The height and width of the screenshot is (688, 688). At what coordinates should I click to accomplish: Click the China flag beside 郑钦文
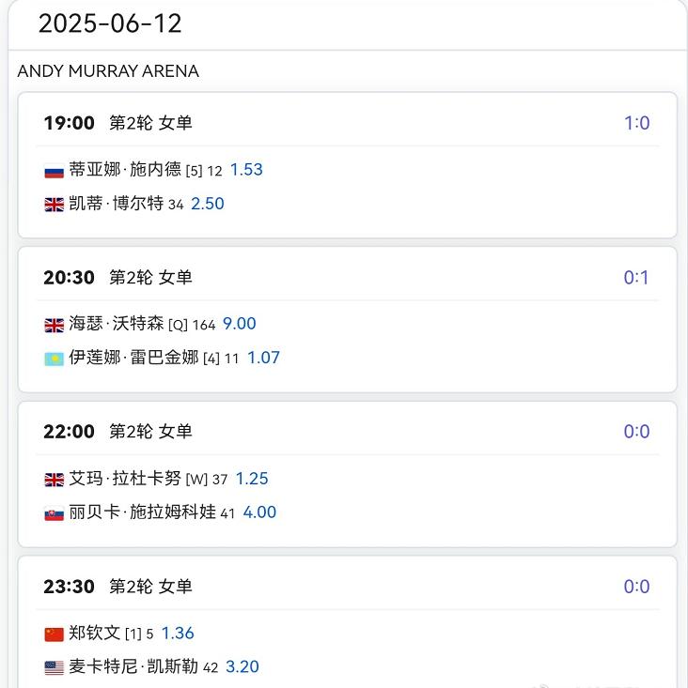pyautogui.click(x=54, y=634)
